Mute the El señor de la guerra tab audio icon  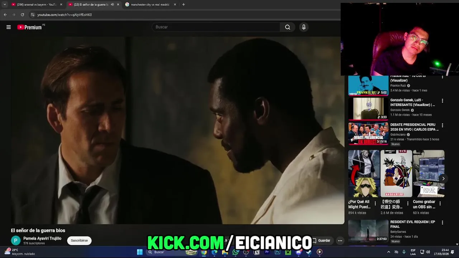112,5
